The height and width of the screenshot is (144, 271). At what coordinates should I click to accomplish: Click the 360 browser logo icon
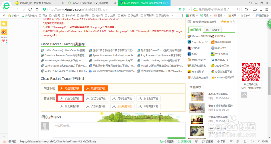tap(7, 6)
